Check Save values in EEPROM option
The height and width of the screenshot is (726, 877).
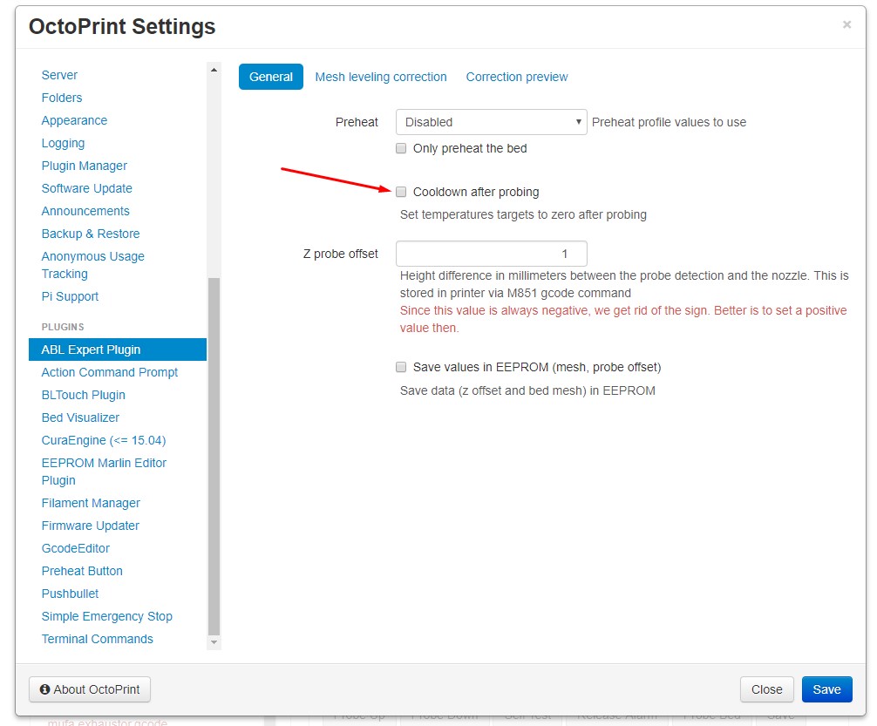pyautogui.click(x=400, y=367)
